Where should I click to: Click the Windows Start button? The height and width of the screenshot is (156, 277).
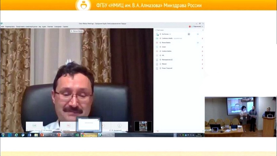pyautogui.click(x=3, y=135)
